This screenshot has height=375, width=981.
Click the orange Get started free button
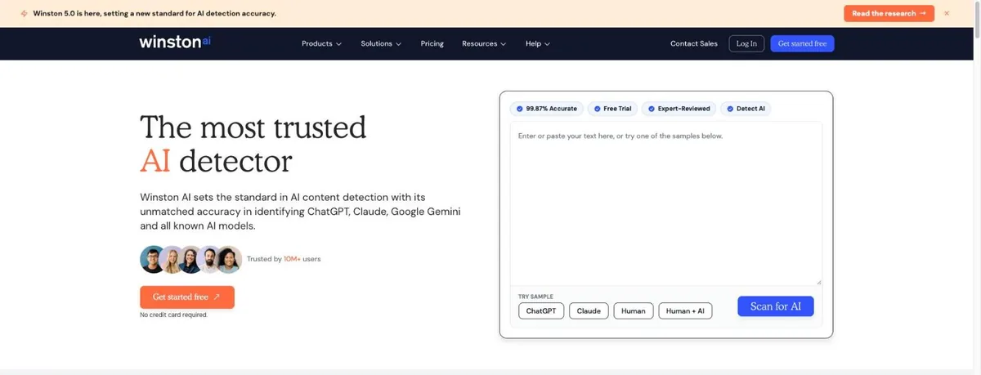coord(187,297)
